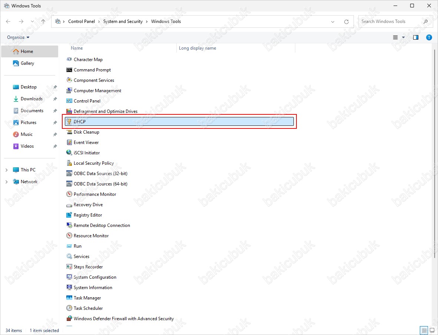This screenshot has height=335, width=438.
Task: Click the Windows Tools breadcrumb
Action: [166, 21]
